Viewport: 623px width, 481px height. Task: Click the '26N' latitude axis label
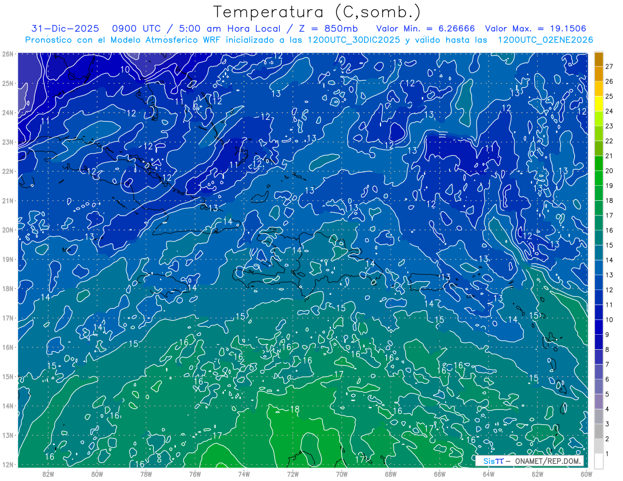tap(8, 54)
